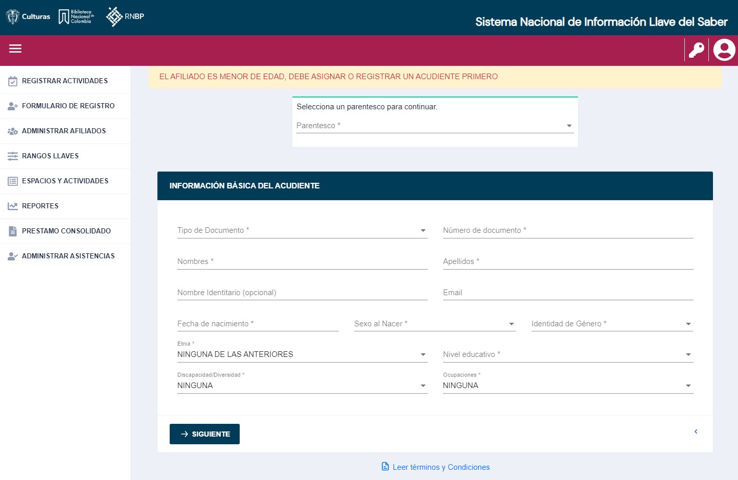738x480 pixels.
Task: Click the key icon in header
Action: click(697, 50)
